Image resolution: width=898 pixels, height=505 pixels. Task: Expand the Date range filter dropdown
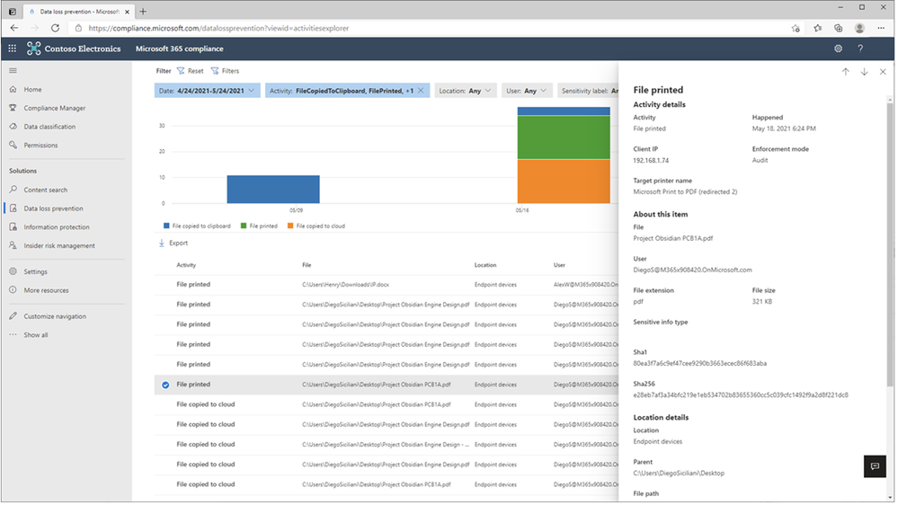[x=208, y=91]
